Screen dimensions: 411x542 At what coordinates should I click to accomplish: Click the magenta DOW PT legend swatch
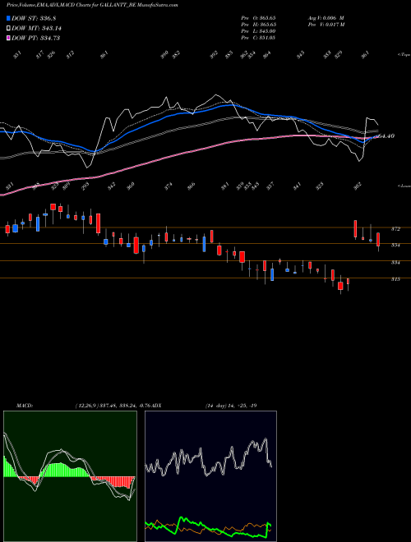pos(8,38)
